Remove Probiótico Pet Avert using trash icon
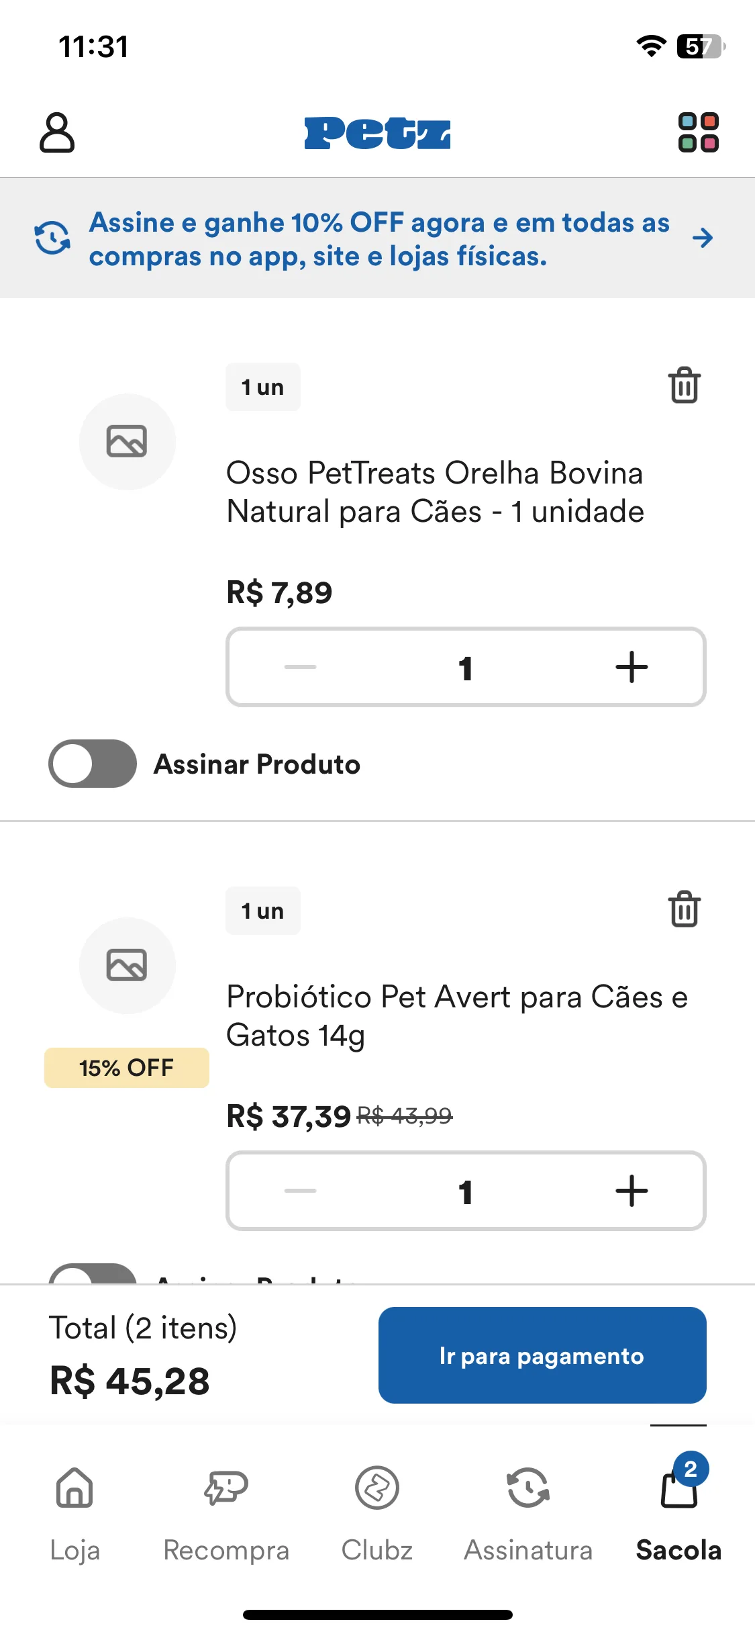This screenshot has height=1636, width=755. pyautogui.click(x=684, y=909)
